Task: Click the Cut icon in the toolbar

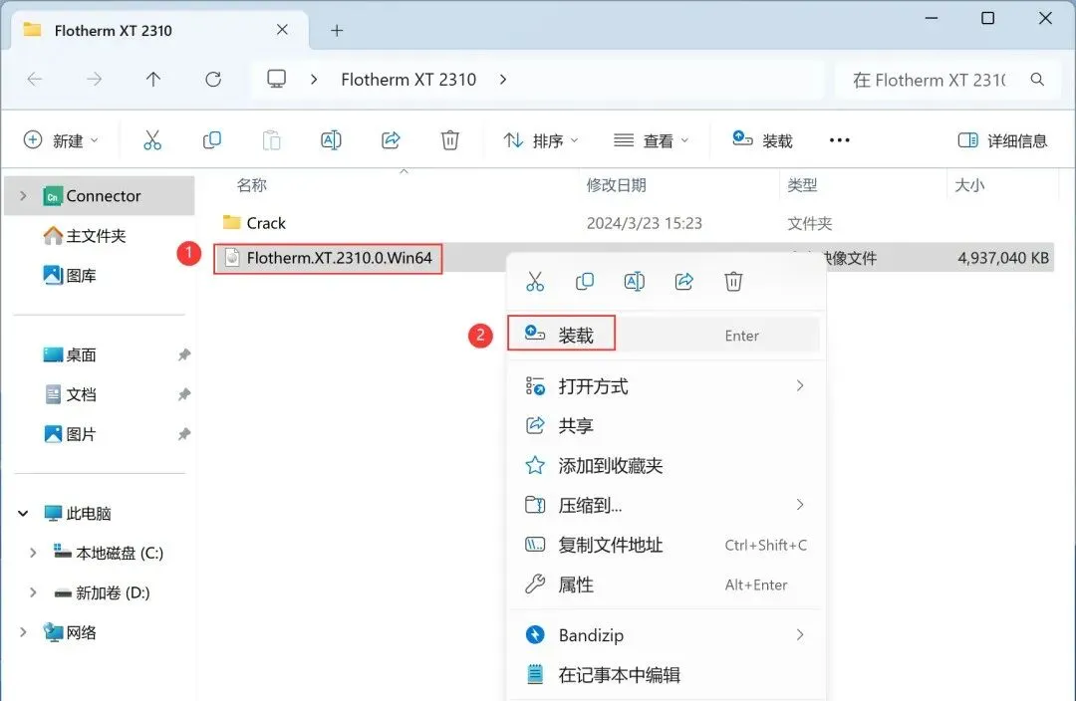Action: coord(152,140)
